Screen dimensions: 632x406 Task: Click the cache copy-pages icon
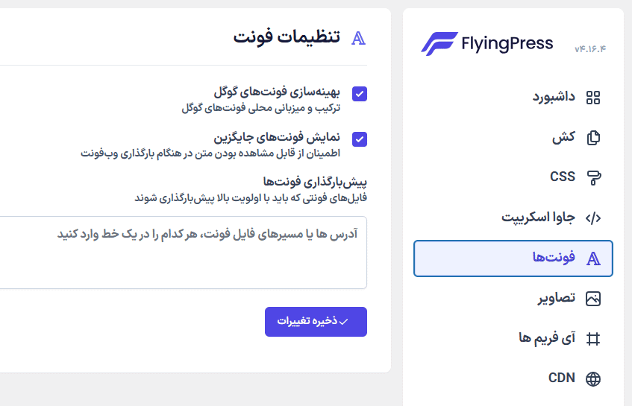coord(593,138)
